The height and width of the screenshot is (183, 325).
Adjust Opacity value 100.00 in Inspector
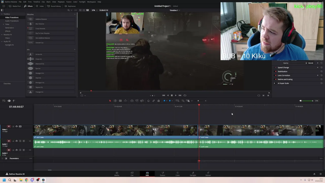(310, 63)
